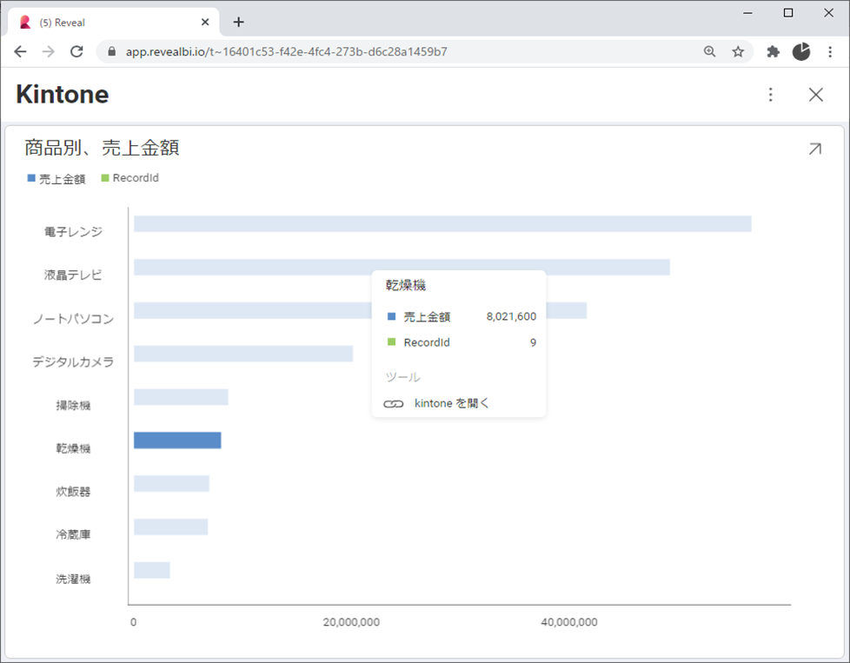Image resolution: width=850 pixels, height=663 pixels.
Task: Close the Reveal browser tab
Action: [205, 23]
